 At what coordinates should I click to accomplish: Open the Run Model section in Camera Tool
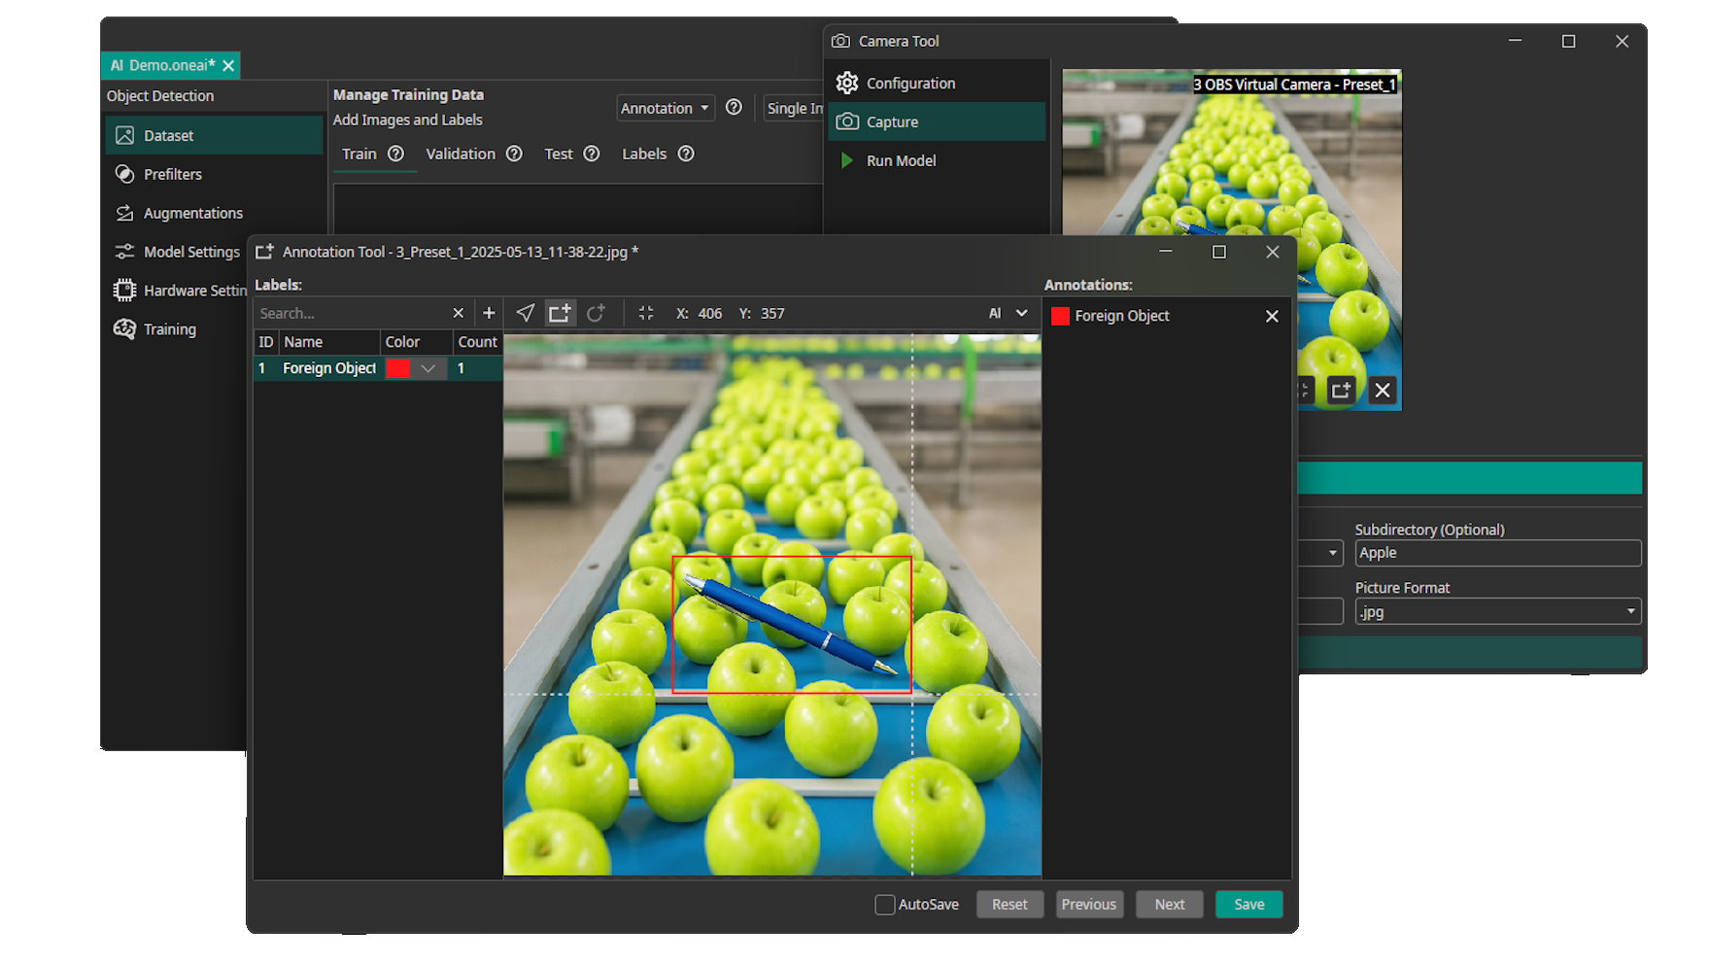(x=901, y=160)
